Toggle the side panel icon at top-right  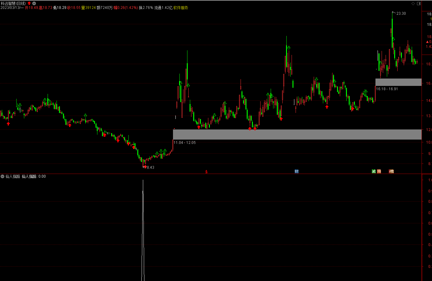[418, 4]
